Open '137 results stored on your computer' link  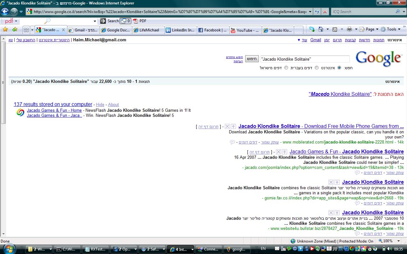[53, 104]
